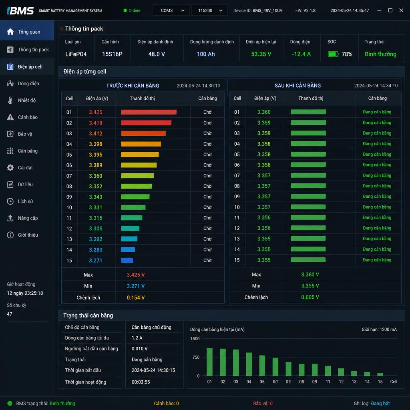
Task: Open the Cài đặt gear icon
Action: pyautogui.click(x=10, y=168)
